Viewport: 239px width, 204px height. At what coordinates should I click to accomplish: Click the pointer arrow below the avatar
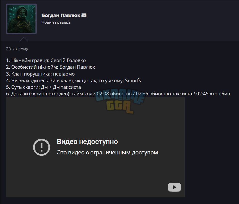click(x=24, y=39)
